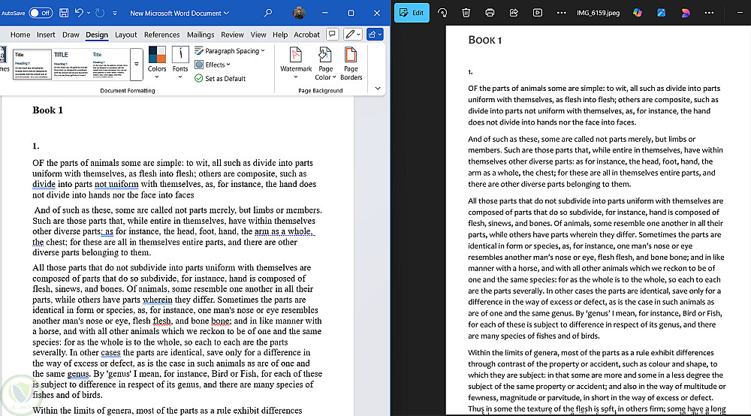
Task: Open the View tab
Action: point(258,35)
